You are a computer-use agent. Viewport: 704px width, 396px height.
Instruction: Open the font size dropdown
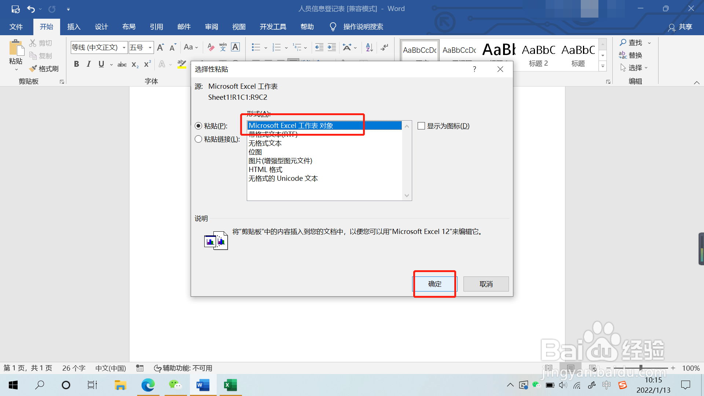click(x=150, y=47)
